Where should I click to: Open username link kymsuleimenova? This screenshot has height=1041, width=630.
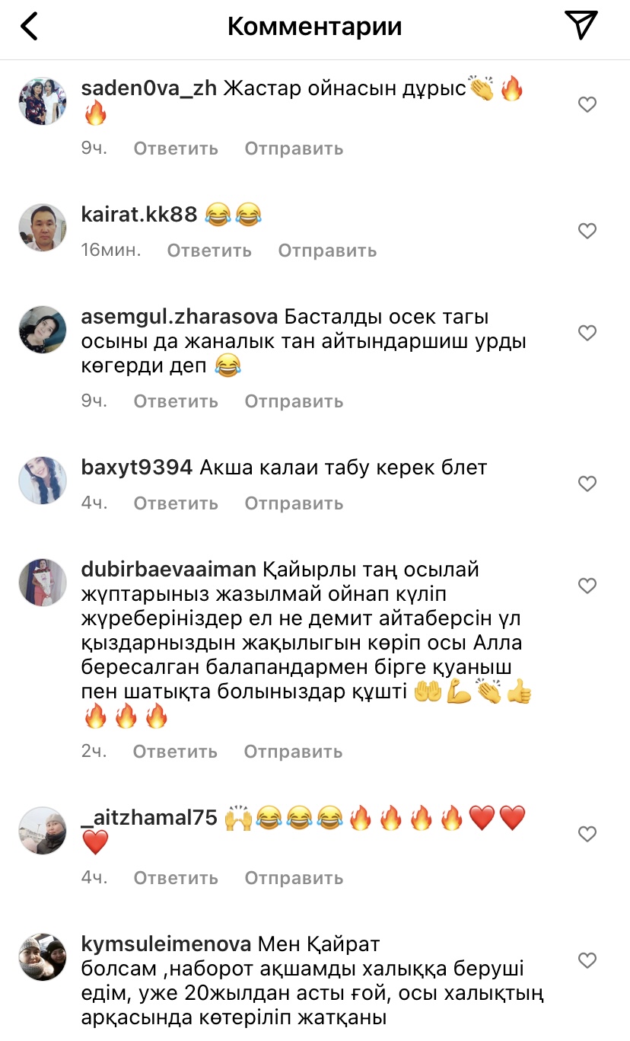166,944
